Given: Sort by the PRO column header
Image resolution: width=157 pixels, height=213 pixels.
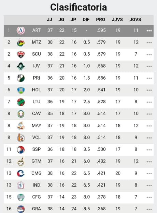Looking at the screenshot, I should pos(100,20).
